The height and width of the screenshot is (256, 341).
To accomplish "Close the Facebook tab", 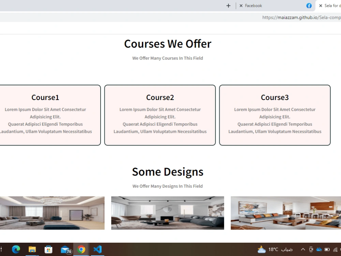I will tap(241, 6).
